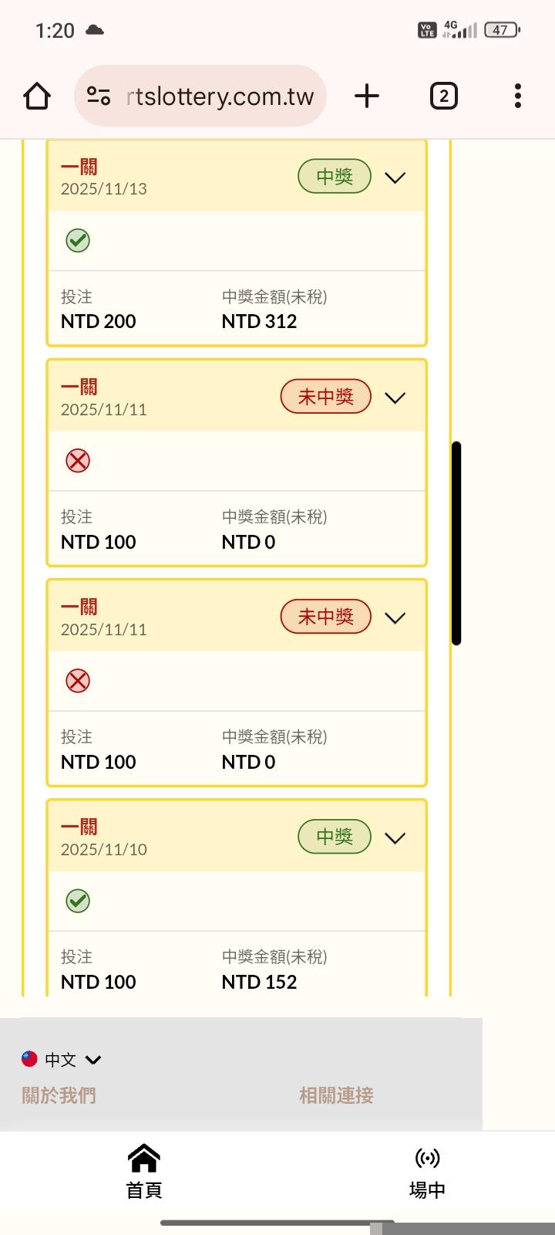The height and width of the screenshot is (1235, 555).
Task: Open the 相關連接 link
Action: coord(336,1095)
